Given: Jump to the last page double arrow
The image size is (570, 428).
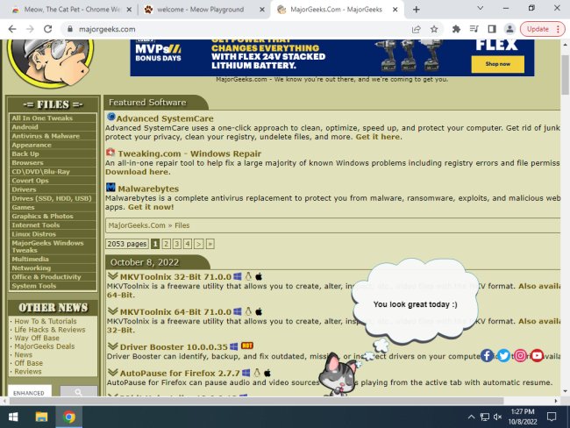Looking at the screenshot, I should point(210,244).
